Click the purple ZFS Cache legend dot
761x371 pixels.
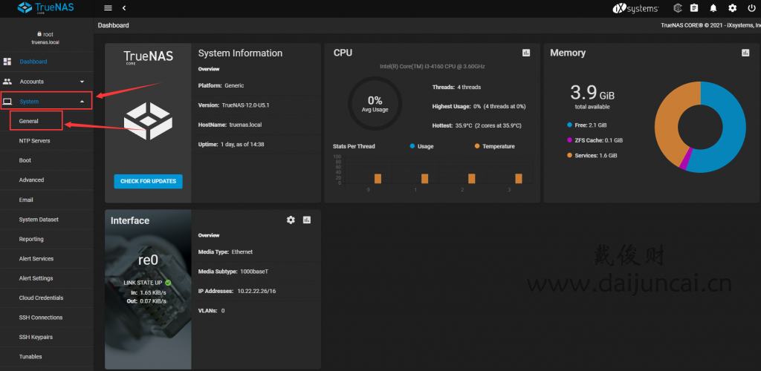coord(569,140)
